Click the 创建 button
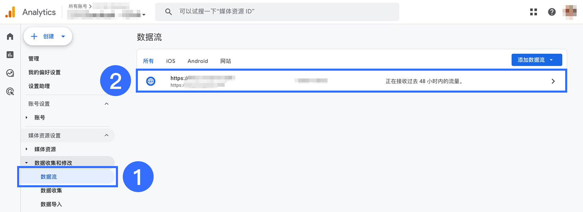This screenshot has width=583, height=212. click(48, 36)
